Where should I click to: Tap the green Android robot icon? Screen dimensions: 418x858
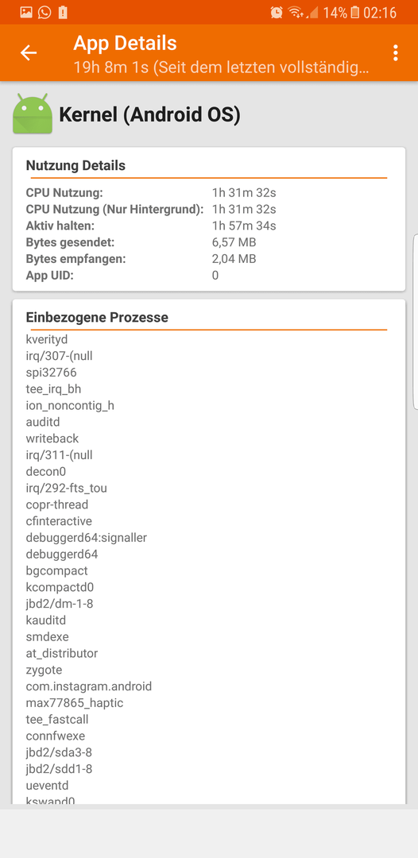[33, 114]
